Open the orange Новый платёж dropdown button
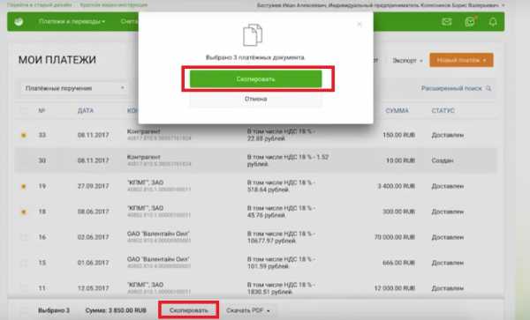The image size is (530, 320). click(461, 60)
